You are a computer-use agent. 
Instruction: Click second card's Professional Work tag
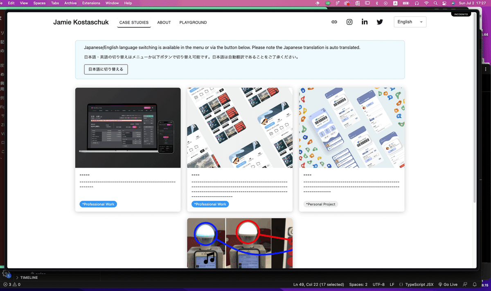coord(210,204)
